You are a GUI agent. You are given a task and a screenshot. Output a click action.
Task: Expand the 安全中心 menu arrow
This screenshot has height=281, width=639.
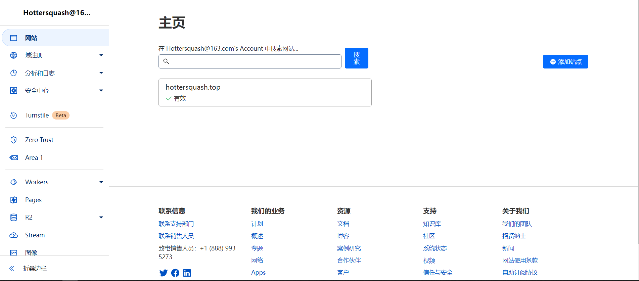(x=101, y=90)
